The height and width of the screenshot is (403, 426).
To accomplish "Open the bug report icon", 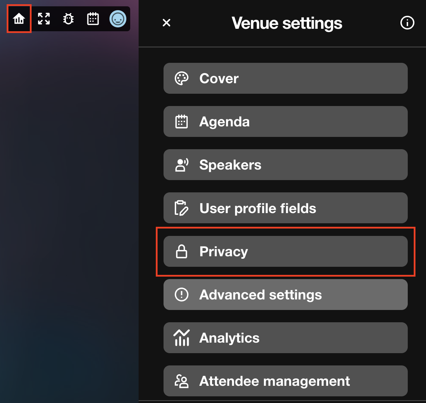I will pos(68,19).
